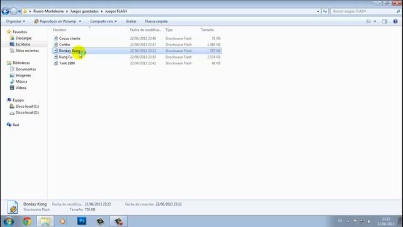
Task: Expand the address bar history dropdown
Action: [x=318, y=11]
